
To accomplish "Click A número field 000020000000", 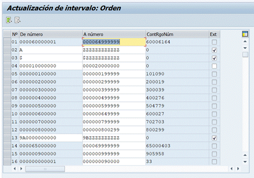I will (114, 66).
